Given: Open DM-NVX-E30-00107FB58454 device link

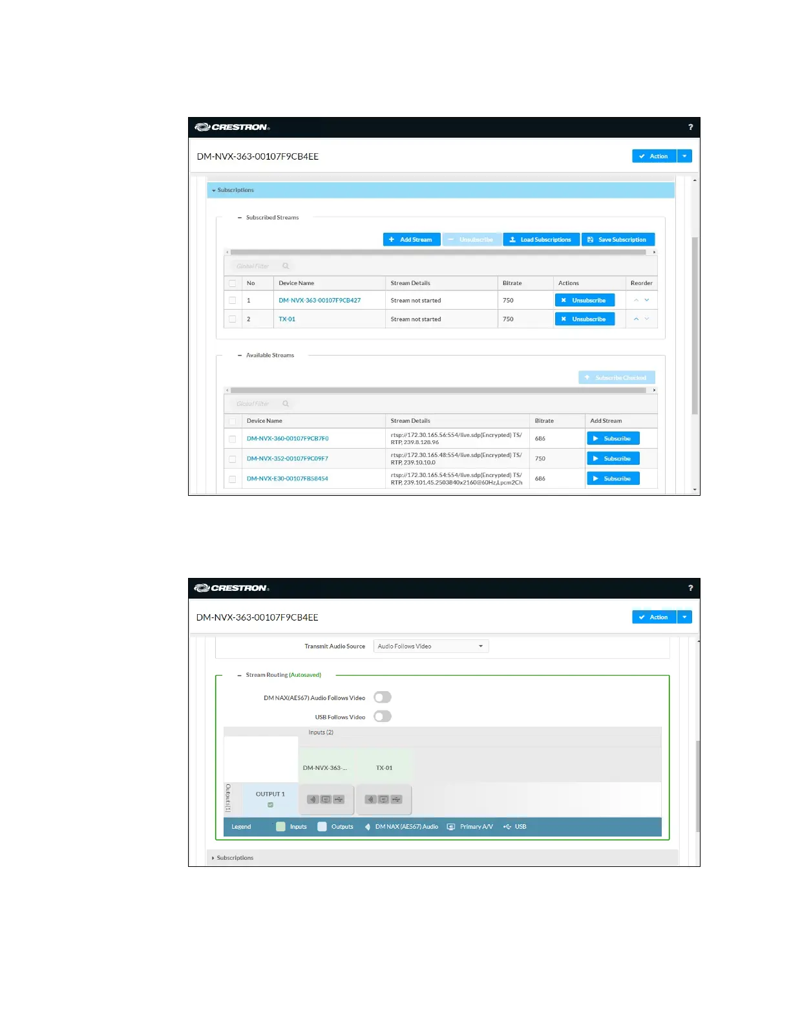Looking at the screenshot, I should point(288,478).
